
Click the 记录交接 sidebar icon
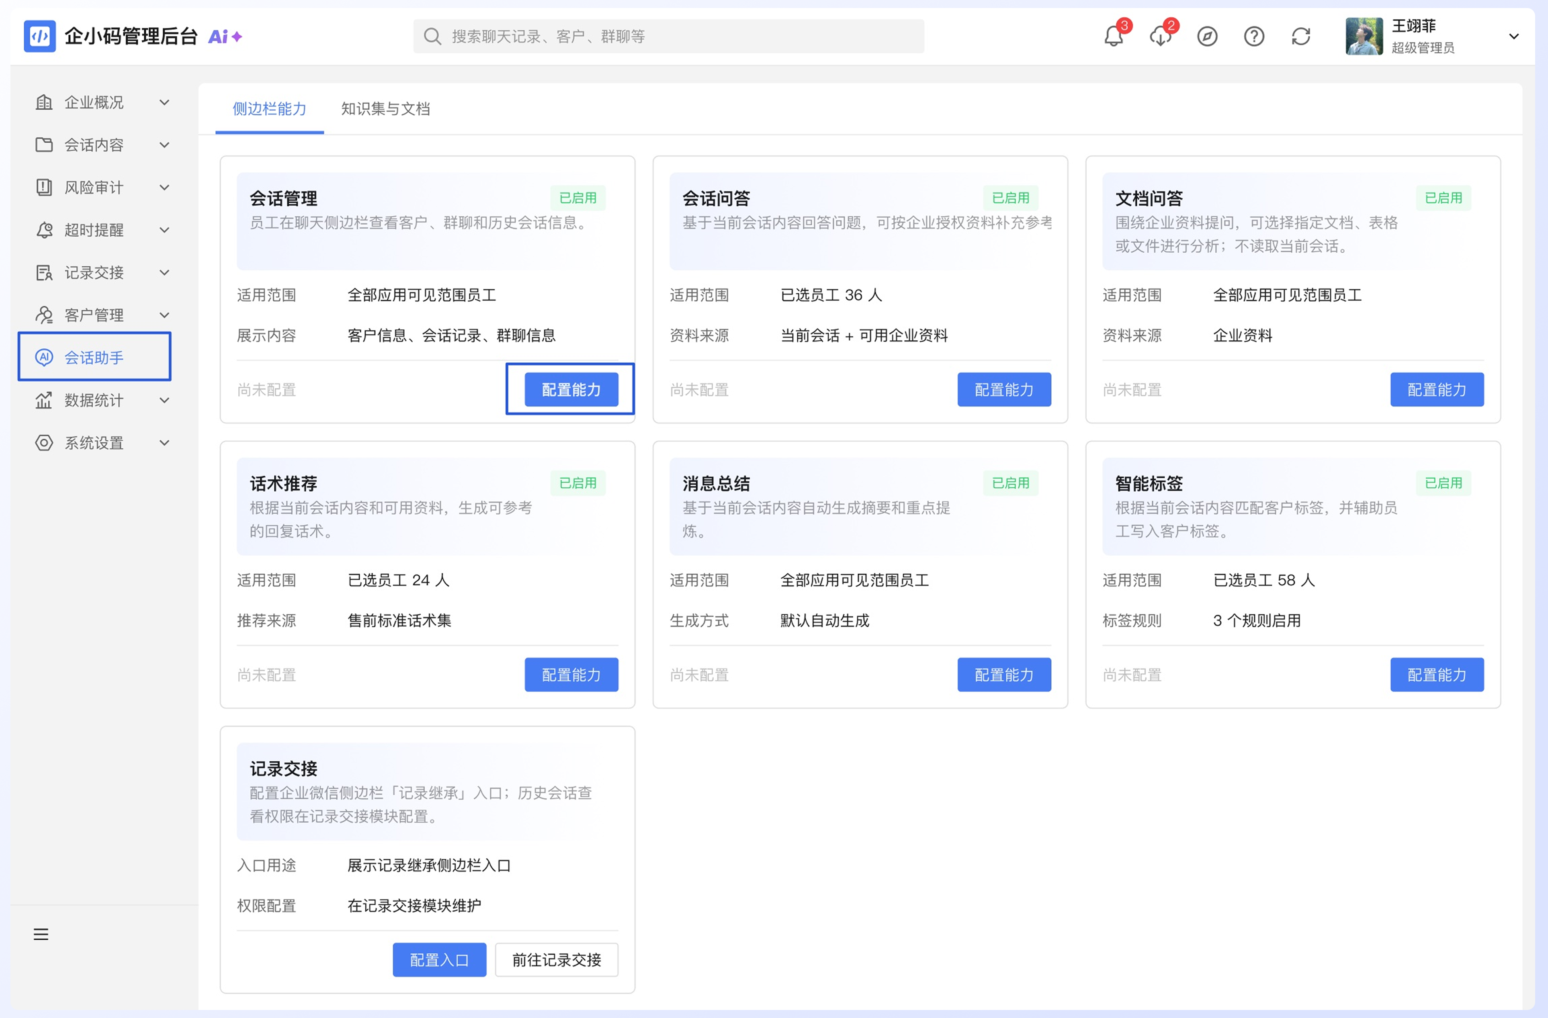tap(43, 272)
